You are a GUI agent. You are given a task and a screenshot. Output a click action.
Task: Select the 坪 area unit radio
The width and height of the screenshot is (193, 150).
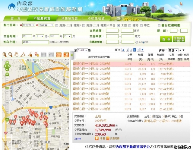144,42
